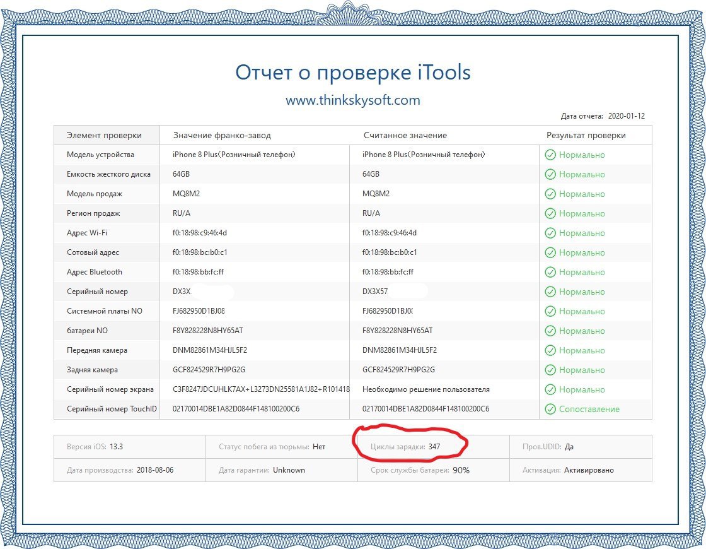Image resolution: width=706 pixels, height=549 pixels.
Task: Select the report date 2020-01-12
Action: [627, 116]
